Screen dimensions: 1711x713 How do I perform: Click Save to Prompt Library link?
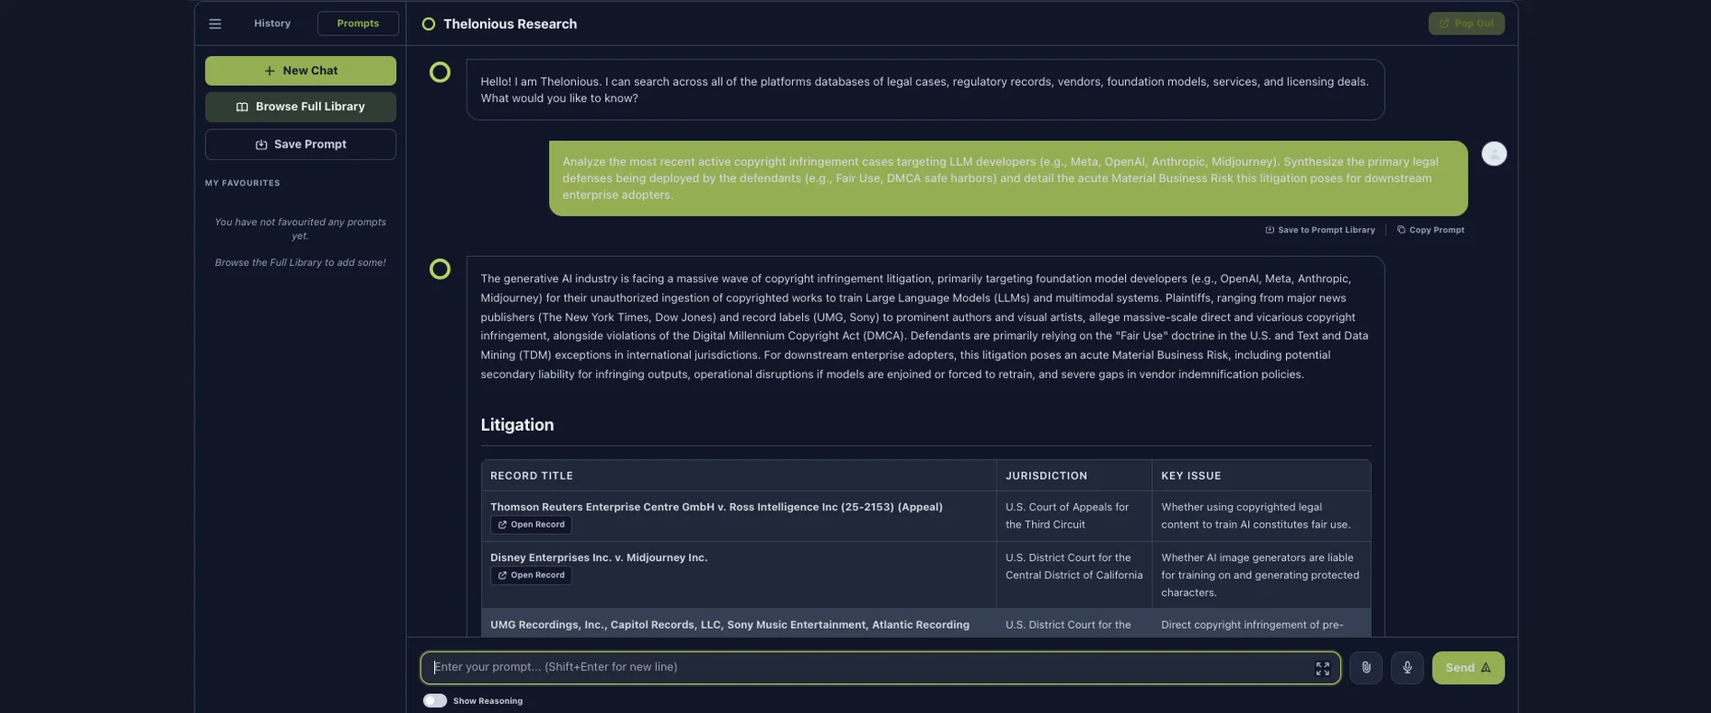click(x=1319, y=230)
